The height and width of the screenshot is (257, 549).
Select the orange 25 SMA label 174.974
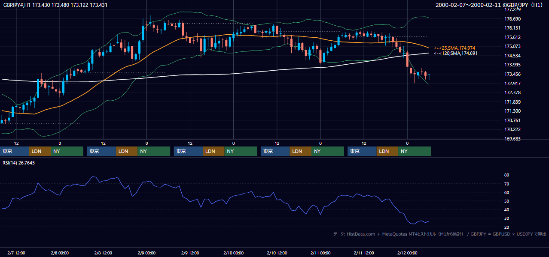pos(454,48)
